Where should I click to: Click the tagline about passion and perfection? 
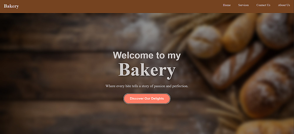point(147,86)
